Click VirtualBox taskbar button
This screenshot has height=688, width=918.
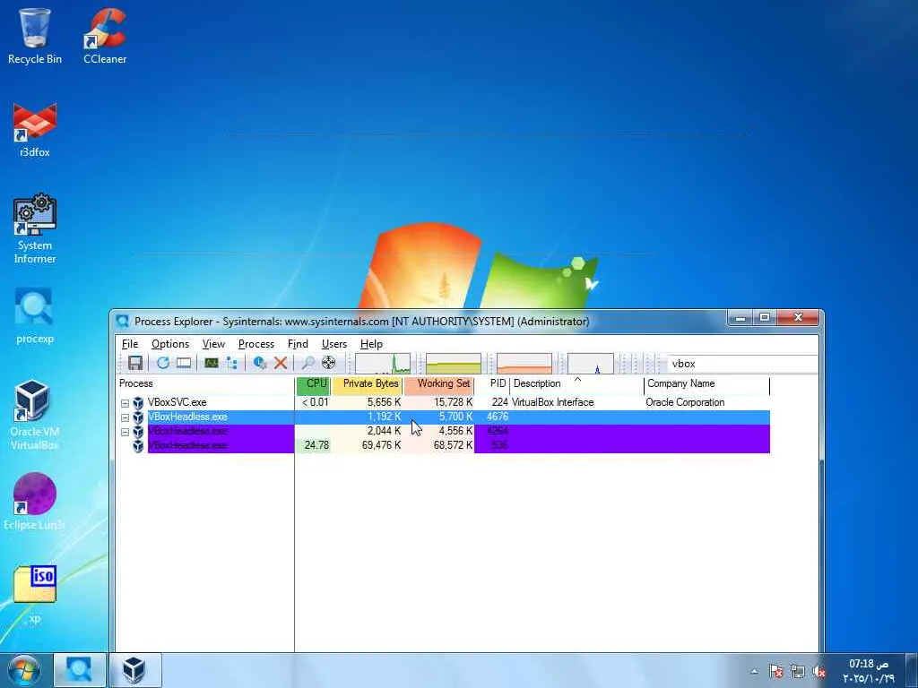pyautogui.click(x=135, y=670)
